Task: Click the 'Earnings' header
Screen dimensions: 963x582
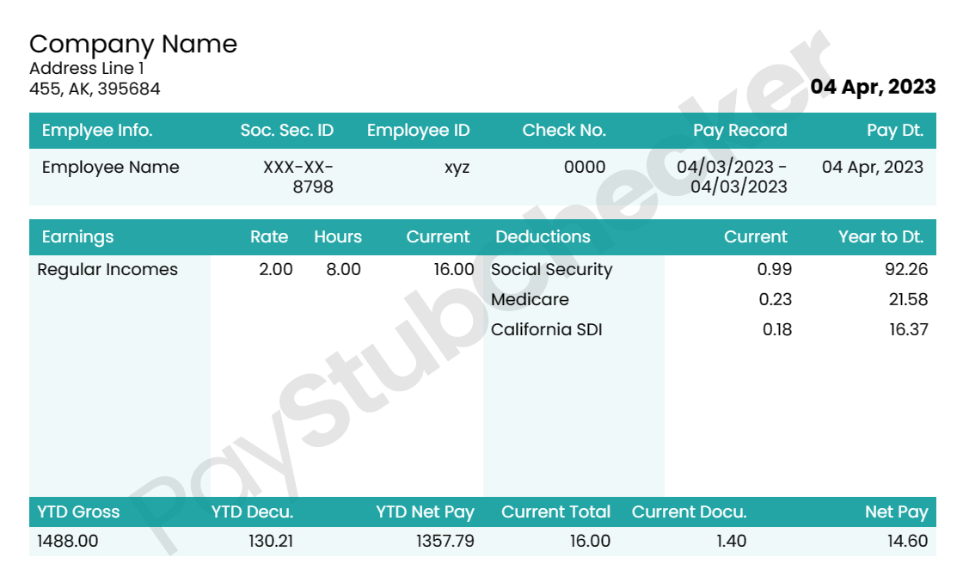Action: click(78, 237)
